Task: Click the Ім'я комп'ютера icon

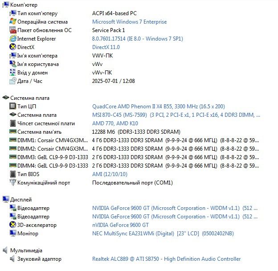Action: point(13,56)
